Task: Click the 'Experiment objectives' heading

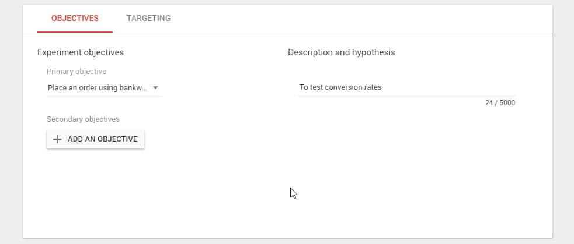Action: [x=81, y=52]
